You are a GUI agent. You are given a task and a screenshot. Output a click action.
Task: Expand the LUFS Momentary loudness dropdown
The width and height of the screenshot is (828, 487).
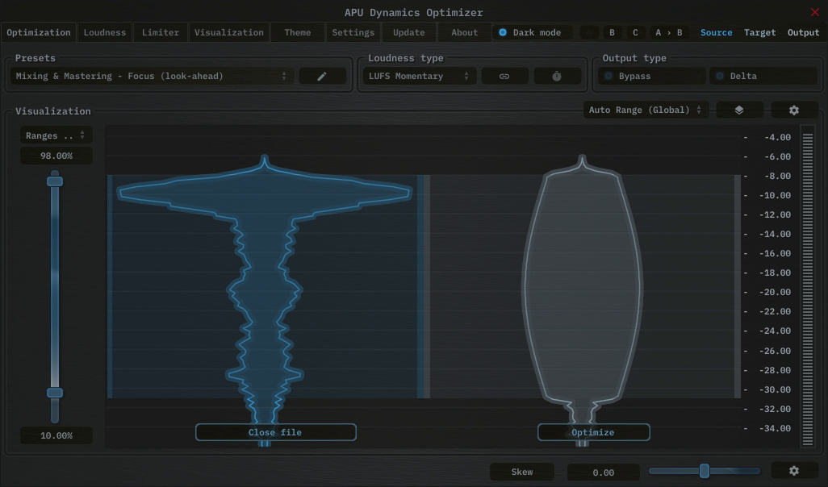click(x=418, y=76)
